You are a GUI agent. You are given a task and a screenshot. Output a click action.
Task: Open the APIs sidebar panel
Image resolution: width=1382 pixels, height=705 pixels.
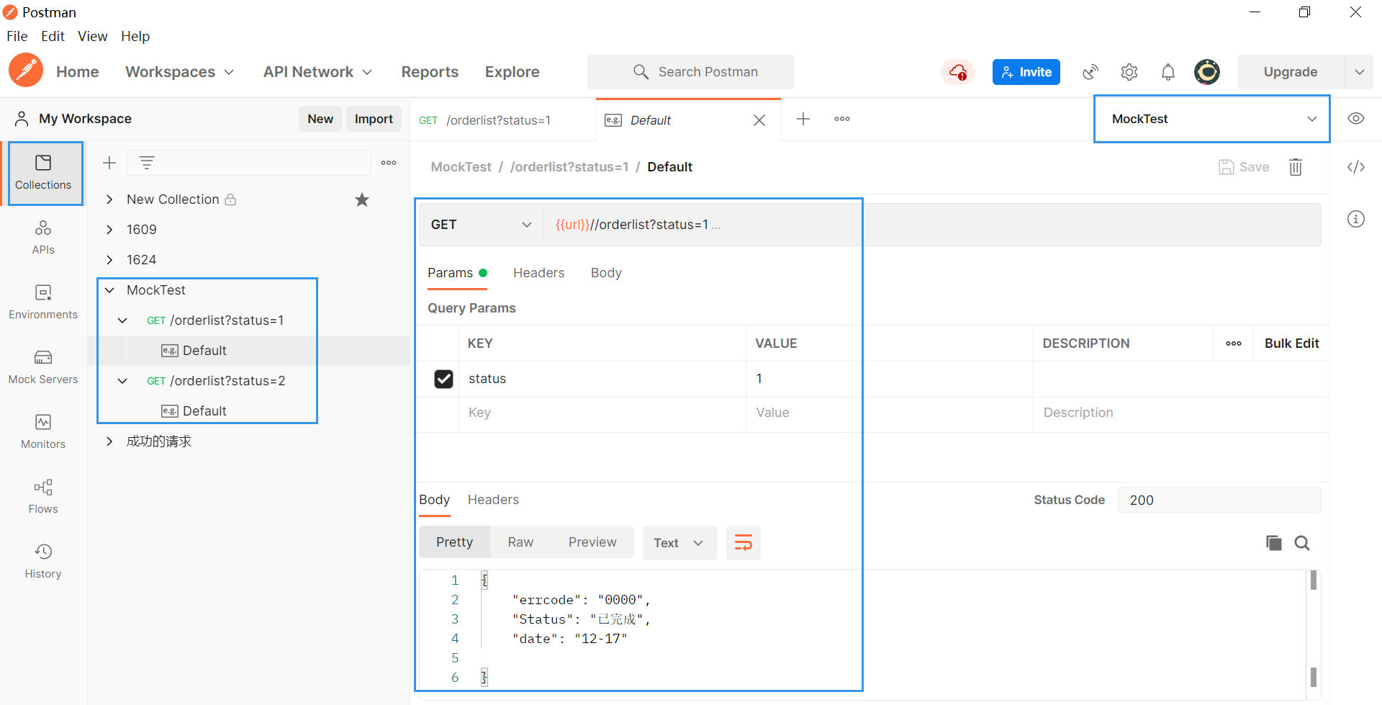43,238
